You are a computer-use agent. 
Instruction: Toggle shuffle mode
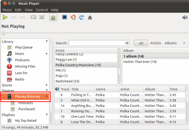[42, 17]
